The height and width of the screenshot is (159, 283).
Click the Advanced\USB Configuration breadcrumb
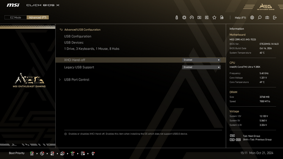click(82, 30)
